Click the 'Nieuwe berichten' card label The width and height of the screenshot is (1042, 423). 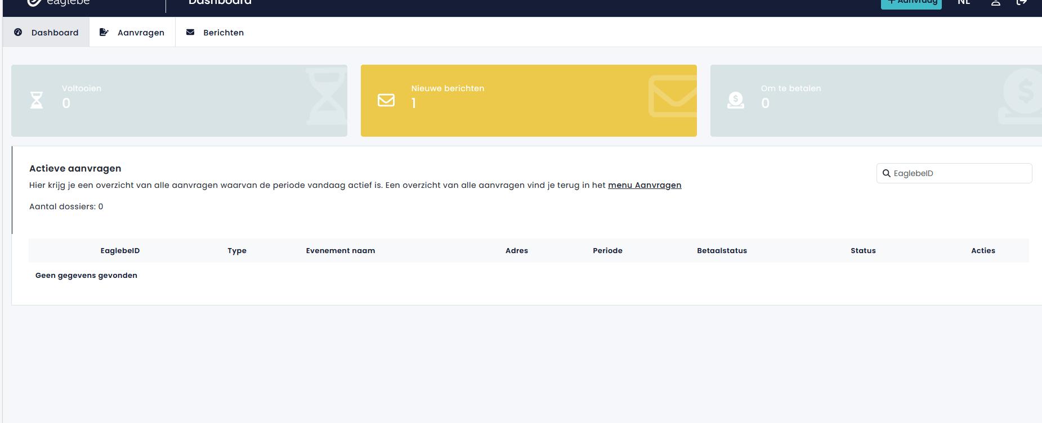click(x=448, y=88)
